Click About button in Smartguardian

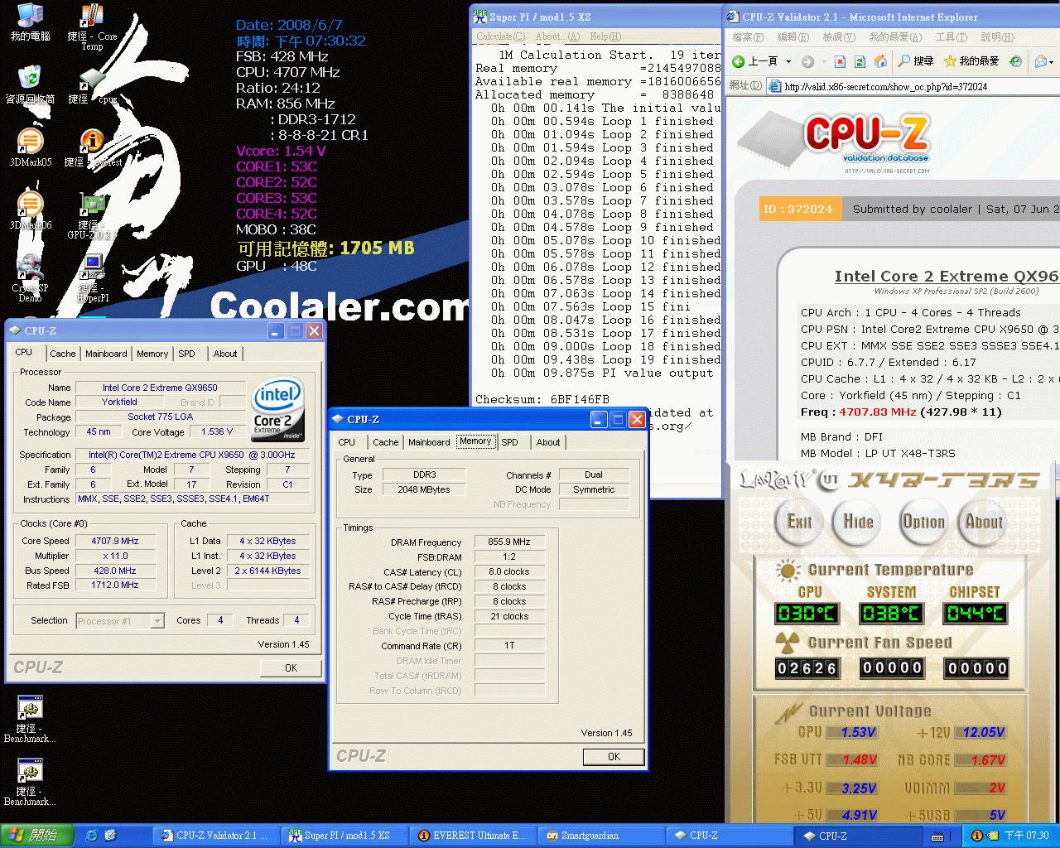(x=984, y=522)
